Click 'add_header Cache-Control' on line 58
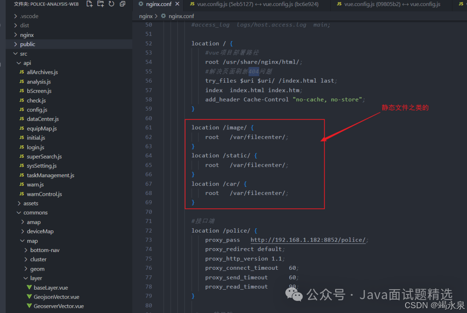This screenshot has height=313, width=467. click(x=247, y=99)
